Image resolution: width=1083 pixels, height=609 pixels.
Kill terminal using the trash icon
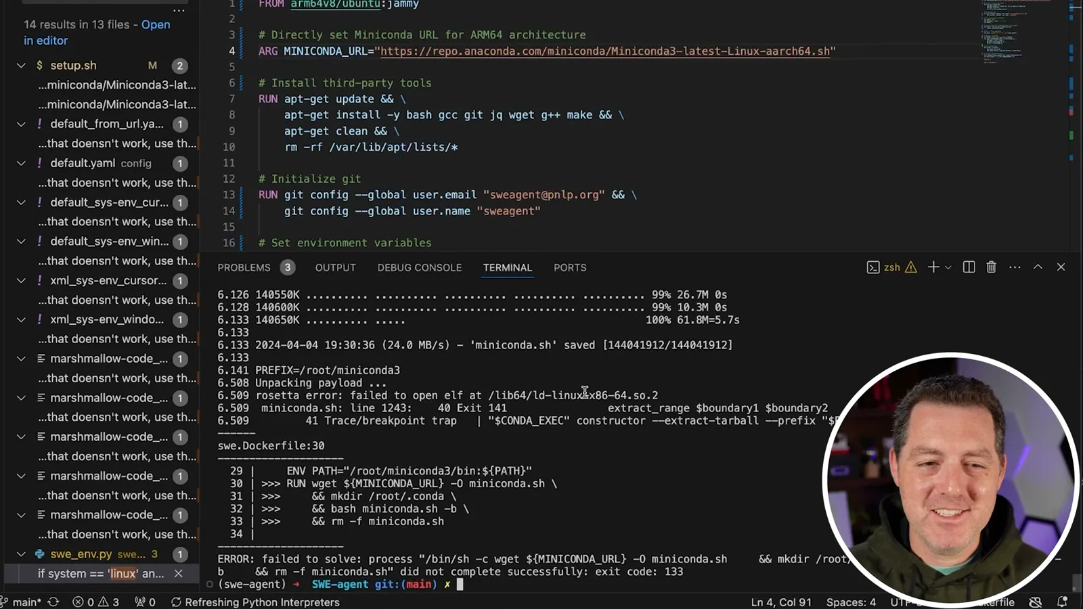pyautogui.click(x=991, y=267)
